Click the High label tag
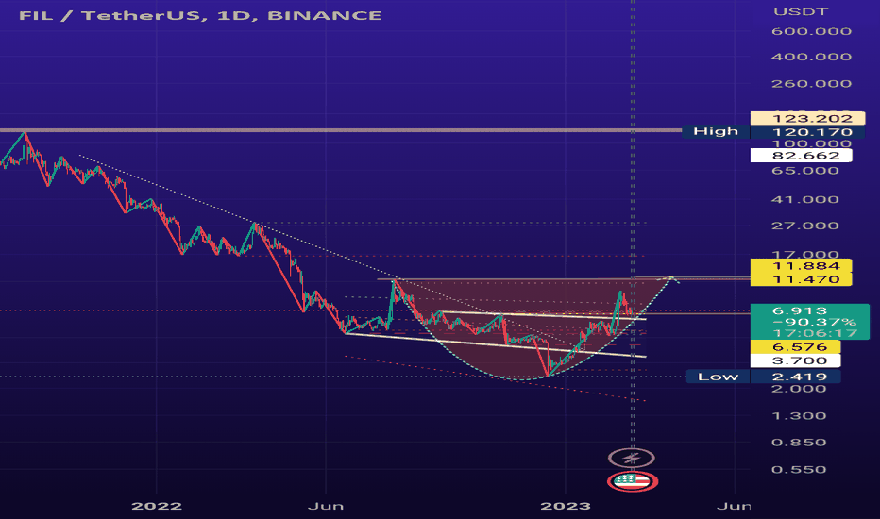Screen dimensions: 880x519 click(x=716, y=131)
